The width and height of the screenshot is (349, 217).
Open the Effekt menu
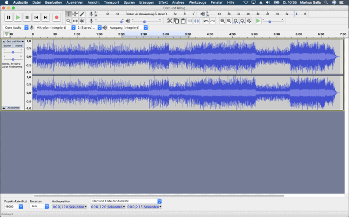[163, 2]
